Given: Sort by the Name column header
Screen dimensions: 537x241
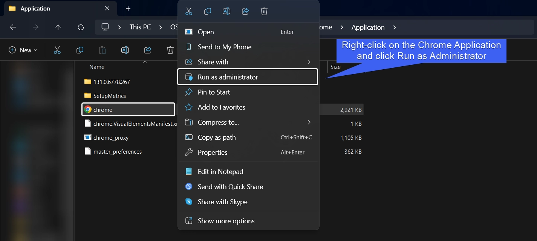Looking at the screenshot, I should [x=97, y=67].
